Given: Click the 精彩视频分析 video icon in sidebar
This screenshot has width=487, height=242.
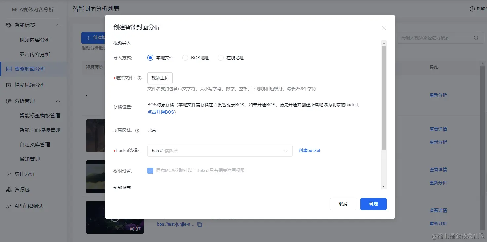Looking at the screenshot, I should point(9,85).
